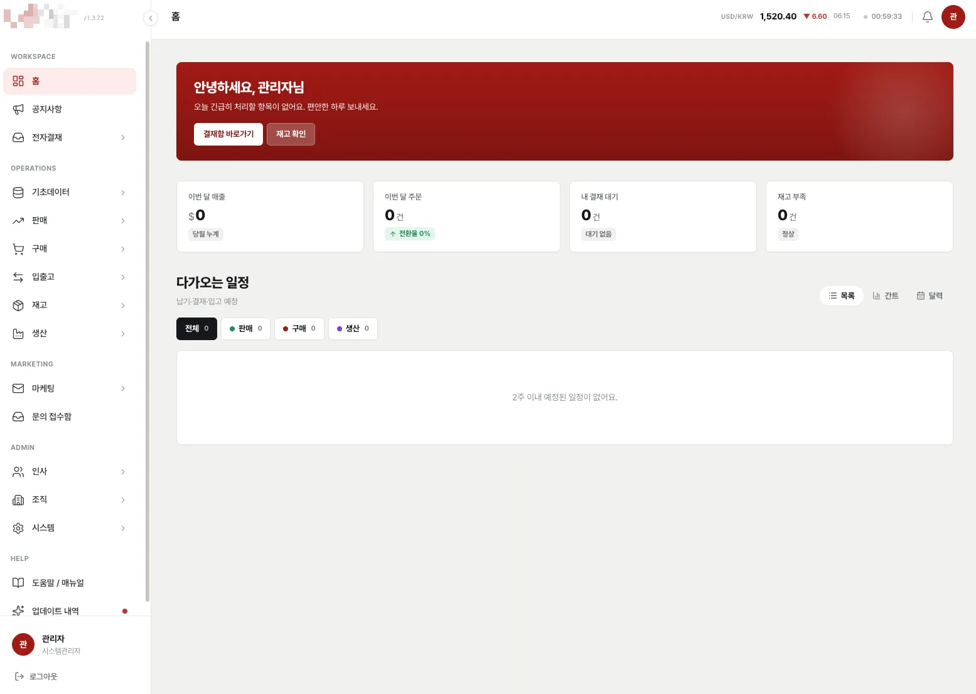Expand the 시스템 submenu chevron
The image size is (976, 694).
(123, 528)
